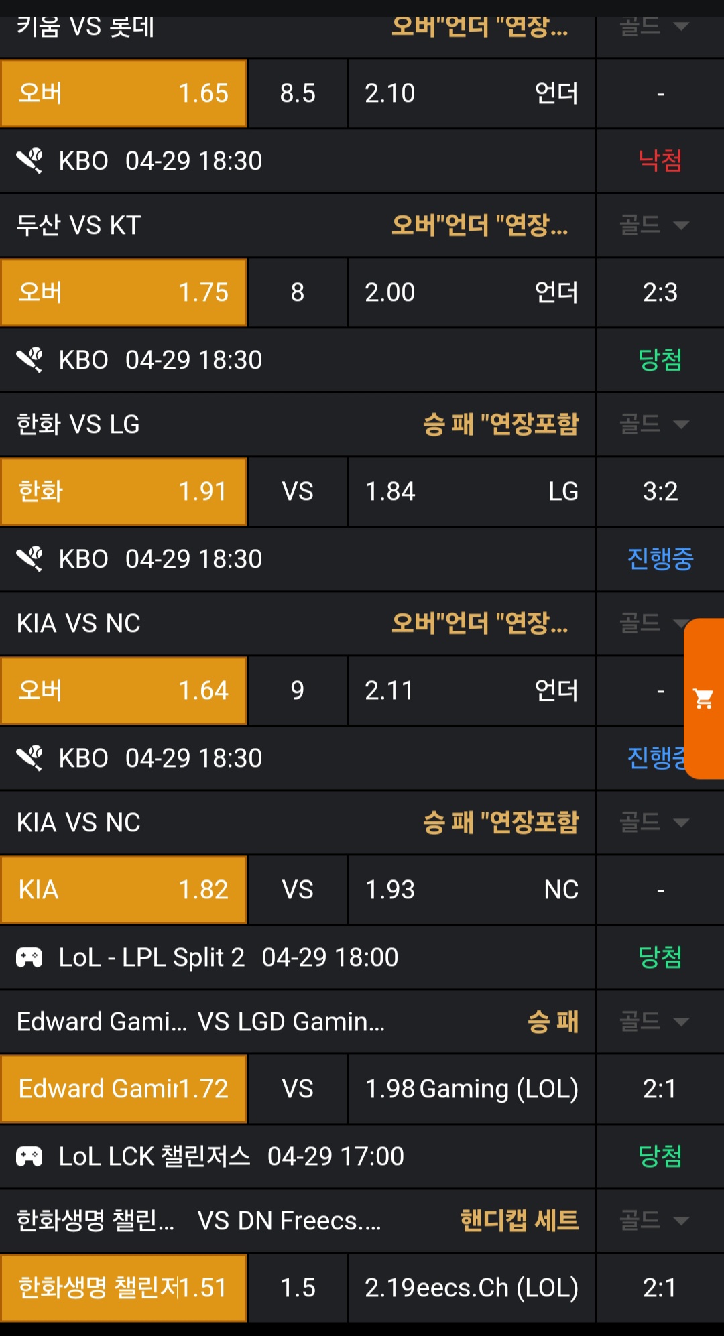
Task: Click 진행중 status above KIA VS NC over/under
Action: [660, 559]
